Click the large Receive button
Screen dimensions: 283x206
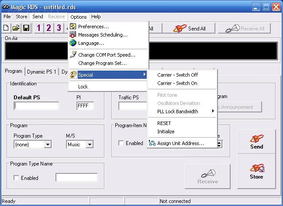[x=208, y=176]
